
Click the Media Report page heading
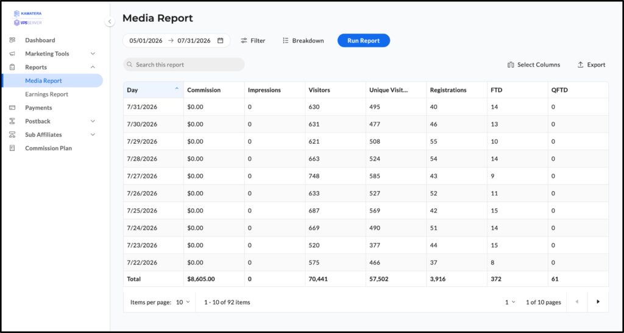[x=158, y=18]
